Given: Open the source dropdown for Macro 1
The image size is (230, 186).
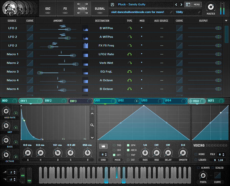Looking at the screenshot, I should (x=13, y=54).
